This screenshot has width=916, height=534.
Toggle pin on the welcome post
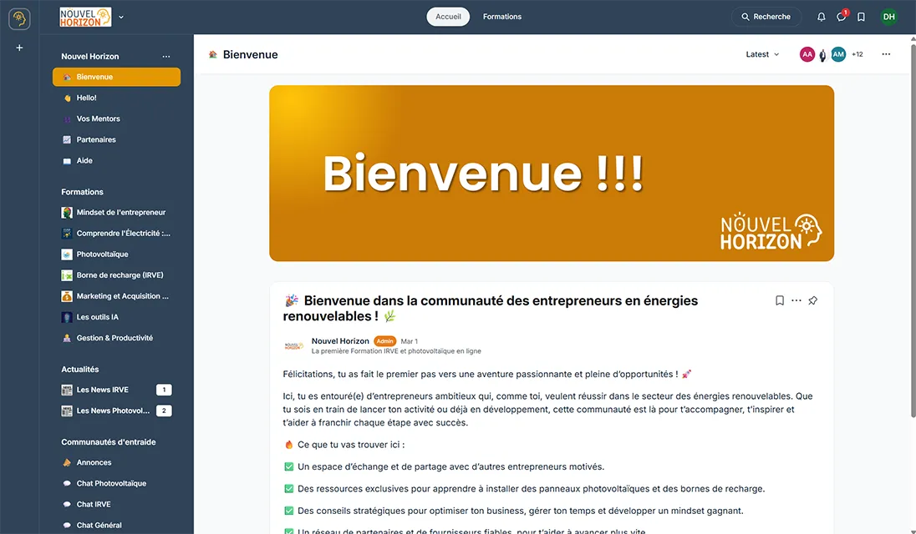[x=812, y=301]
